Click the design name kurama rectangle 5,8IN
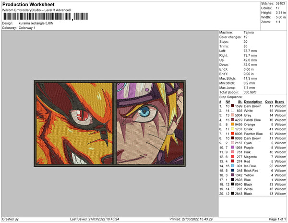The image size is (288, 223). point(36,23)
